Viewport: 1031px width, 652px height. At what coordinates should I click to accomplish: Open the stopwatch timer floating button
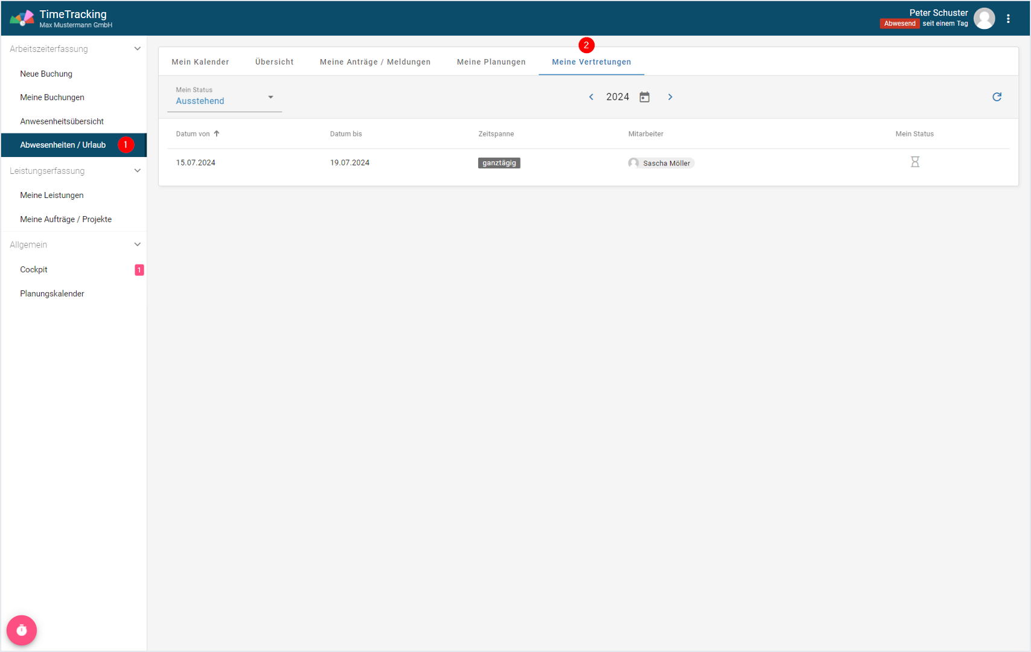pyautogui.click(x=22, y=630)
